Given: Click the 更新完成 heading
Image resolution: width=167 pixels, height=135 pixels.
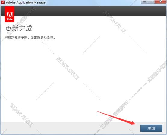Looking at the screenshot, I should pos(19,28).
